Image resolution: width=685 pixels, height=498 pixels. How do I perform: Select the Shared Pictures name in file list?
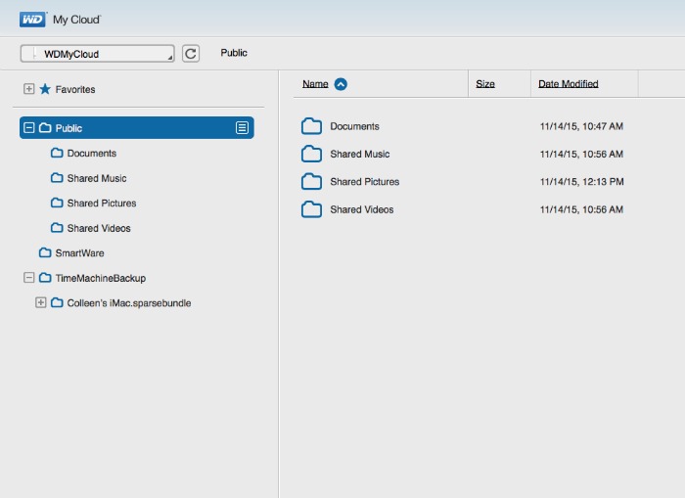[365, 182]
